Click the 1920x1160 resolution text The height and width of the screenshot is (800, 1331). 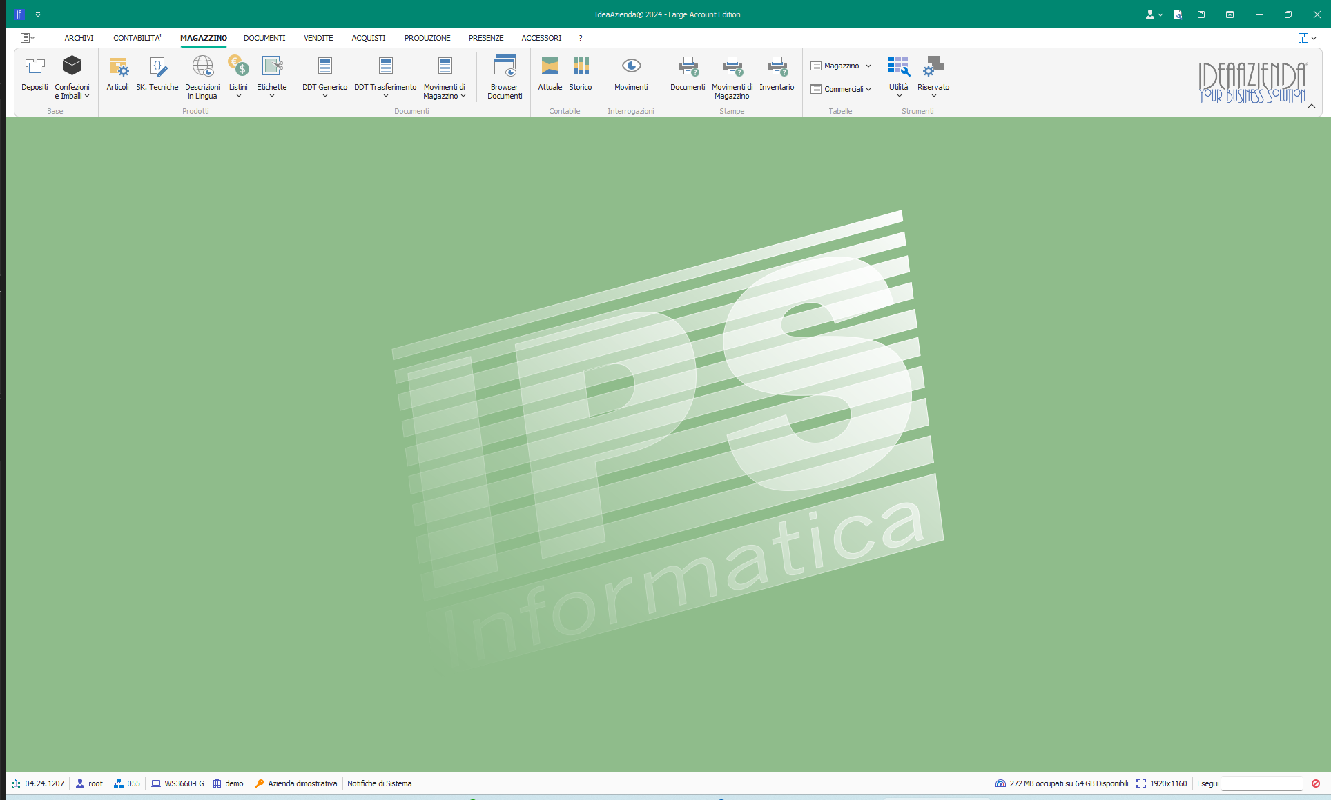coord(1168,783)
